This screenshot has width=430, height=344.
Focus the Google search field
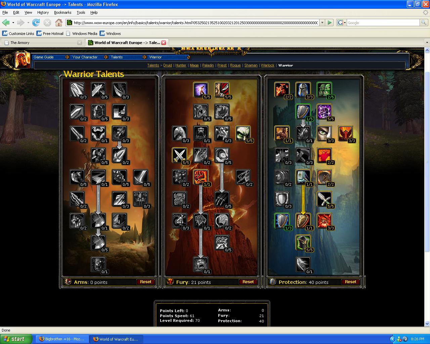click(x=383, y=23)
